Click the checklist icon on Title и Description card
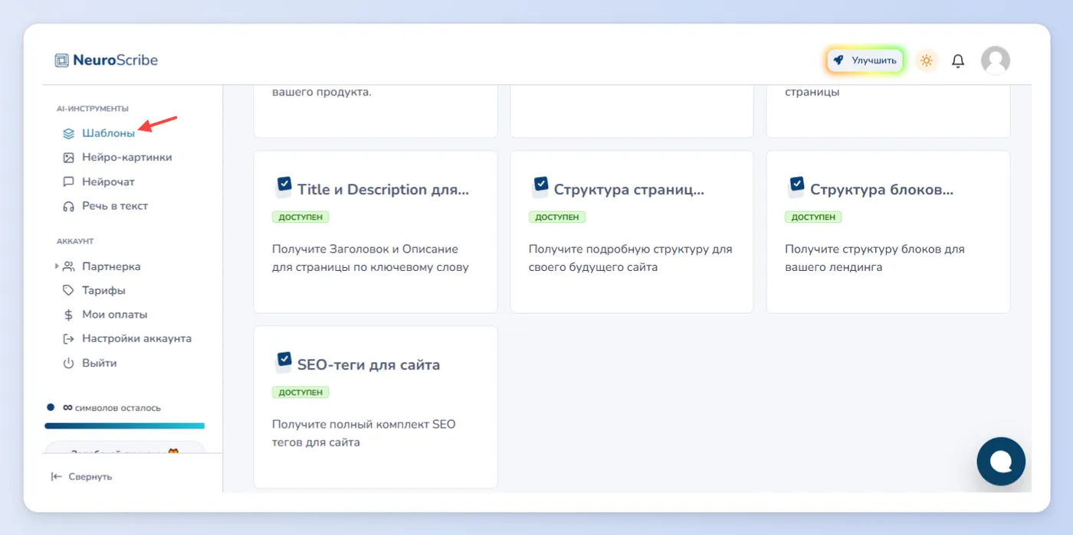The height and width of the screenshot is (535, 1073). tap(284, 187)
